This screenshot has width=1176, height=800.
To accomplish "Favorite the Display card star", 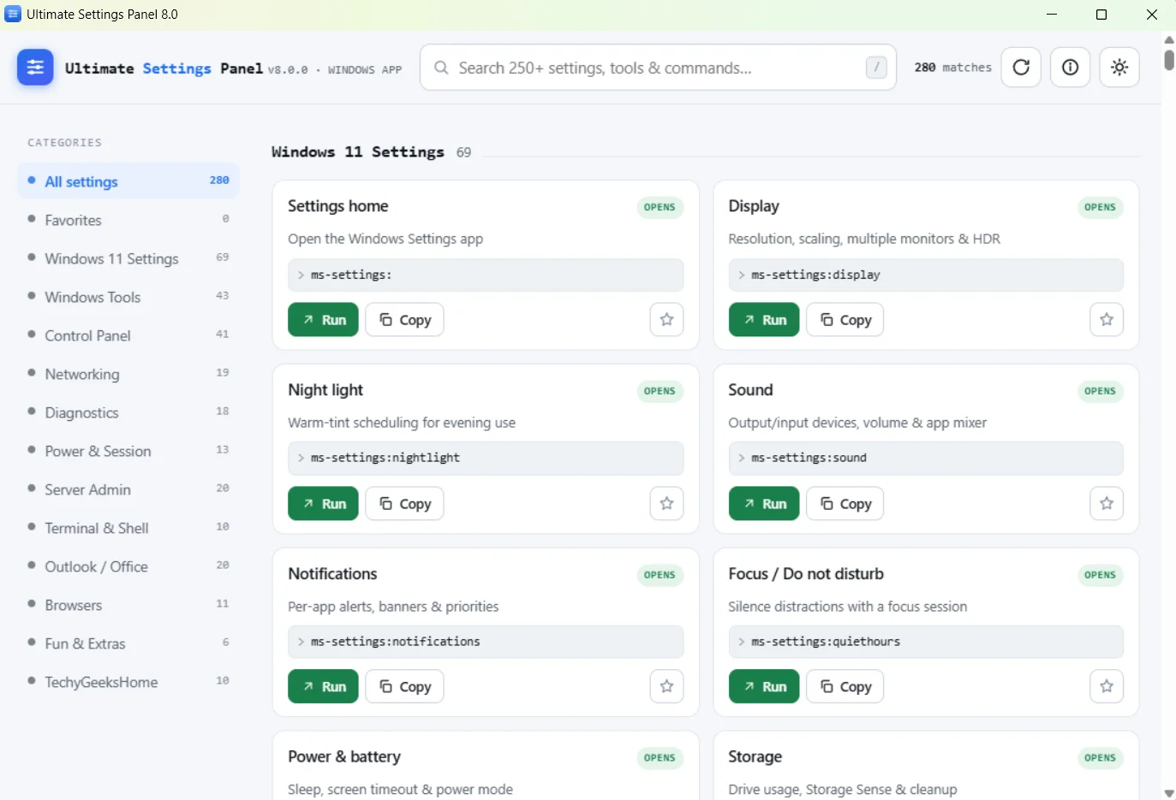I will tap(1107, 320).
